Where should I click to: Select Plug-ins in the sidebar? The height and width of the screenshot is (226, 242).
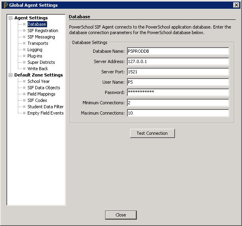(35, 56)
